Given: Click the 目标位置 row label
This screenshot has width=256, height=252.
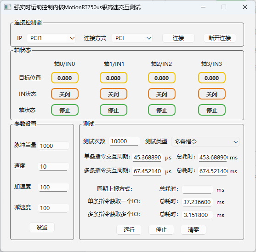Looking at the screenshot, I should [x=30, y=78].
